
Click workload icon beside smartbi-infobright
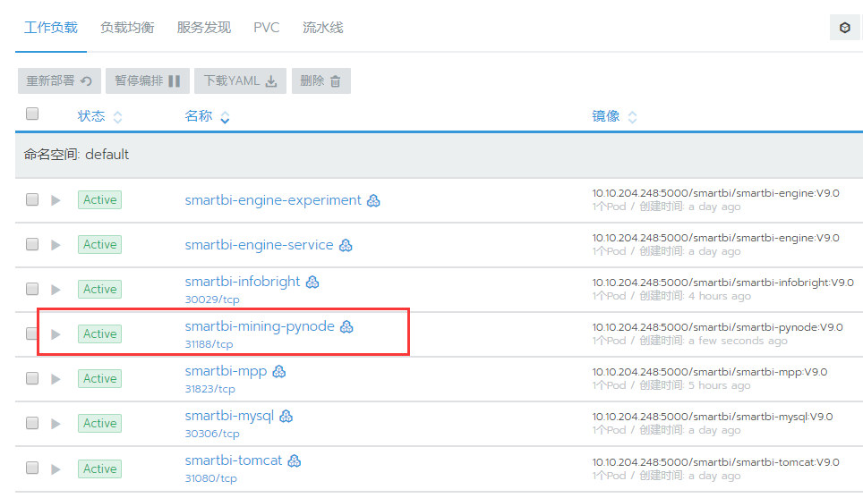tap(312, 282)
